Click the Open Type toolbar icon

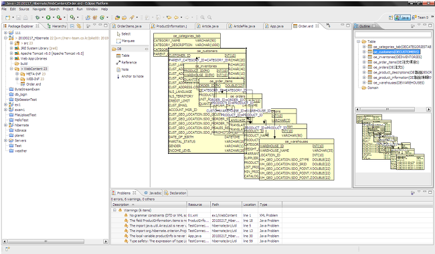pyautogui.click(x=117, y=17)
